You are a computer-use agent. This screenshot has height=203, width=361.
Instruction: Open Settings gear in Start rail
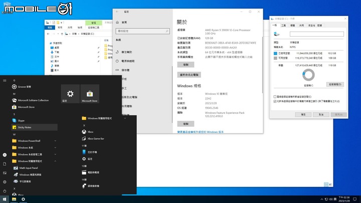coord(5,182)
